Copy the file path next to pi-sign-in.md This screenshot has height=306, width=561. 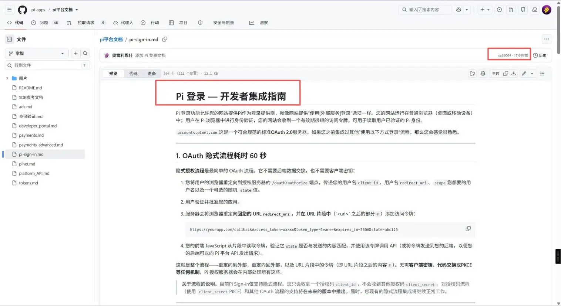click(x=165, y=39)
